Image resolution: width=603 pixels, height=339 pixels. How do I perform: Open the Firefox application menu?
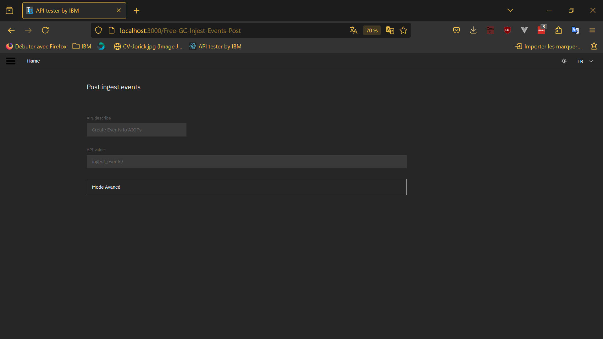(x=592, y=30)
